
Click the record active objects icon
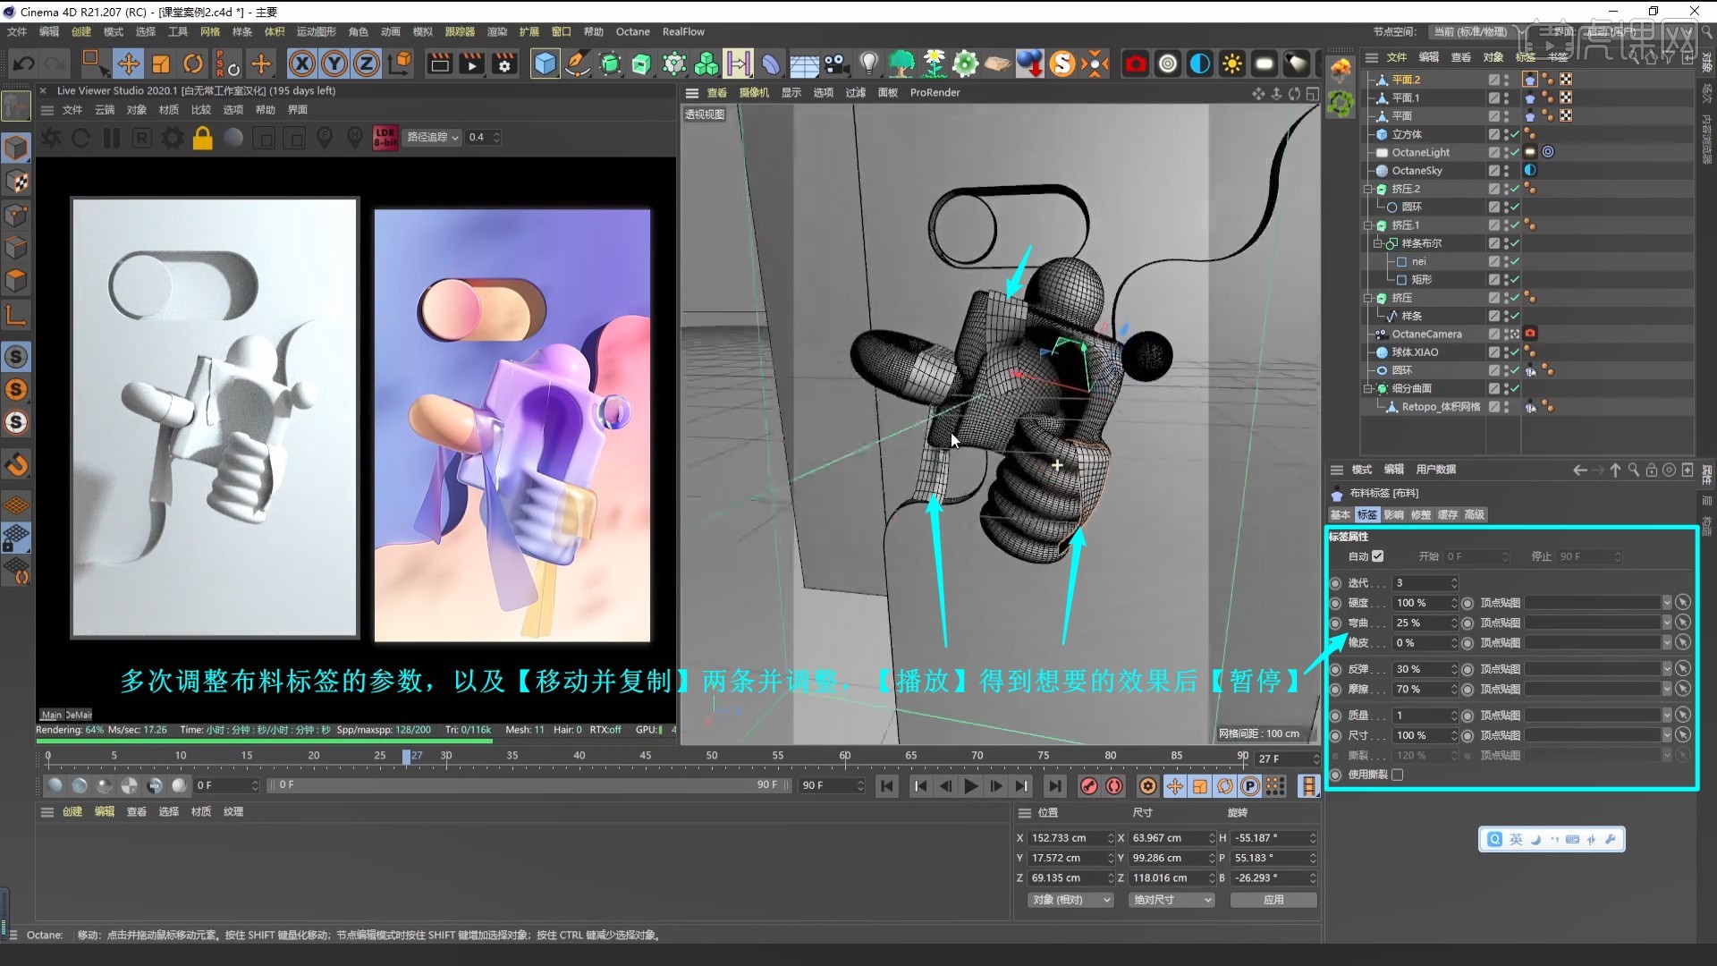point(1088,786)
